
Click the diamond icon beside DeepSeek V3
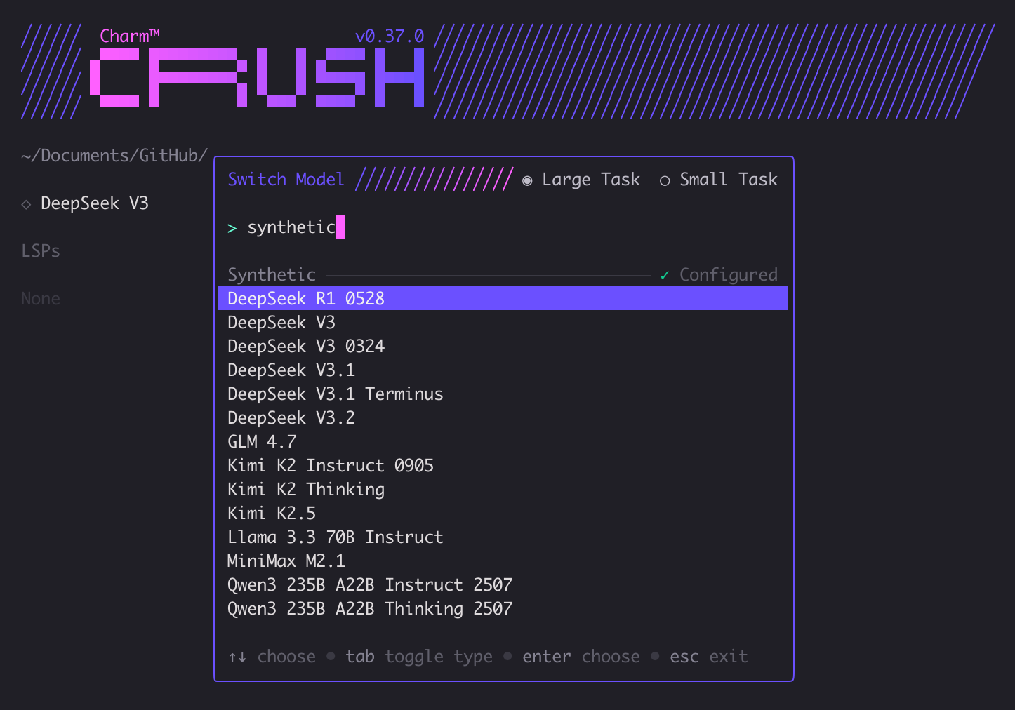coord(26,203)
